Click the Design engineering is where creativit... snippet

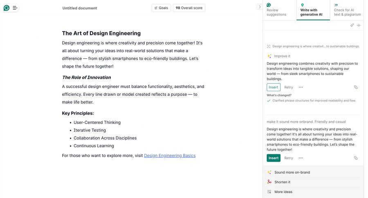(x=316, y=46)
